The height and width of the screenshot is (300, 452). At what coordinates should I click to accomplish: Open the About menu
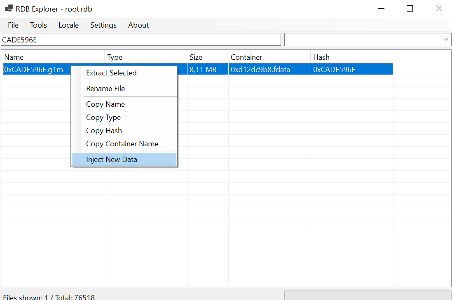coord(138,25)
